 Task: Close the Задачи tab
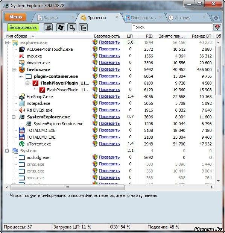tap(73, 17)
